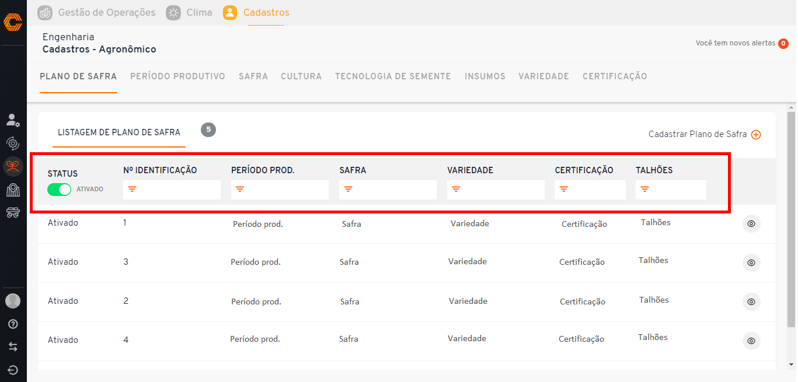Click the orange alerts counter badge
Image resolution: width=798 pixels, height=382 pixels.
783,43
